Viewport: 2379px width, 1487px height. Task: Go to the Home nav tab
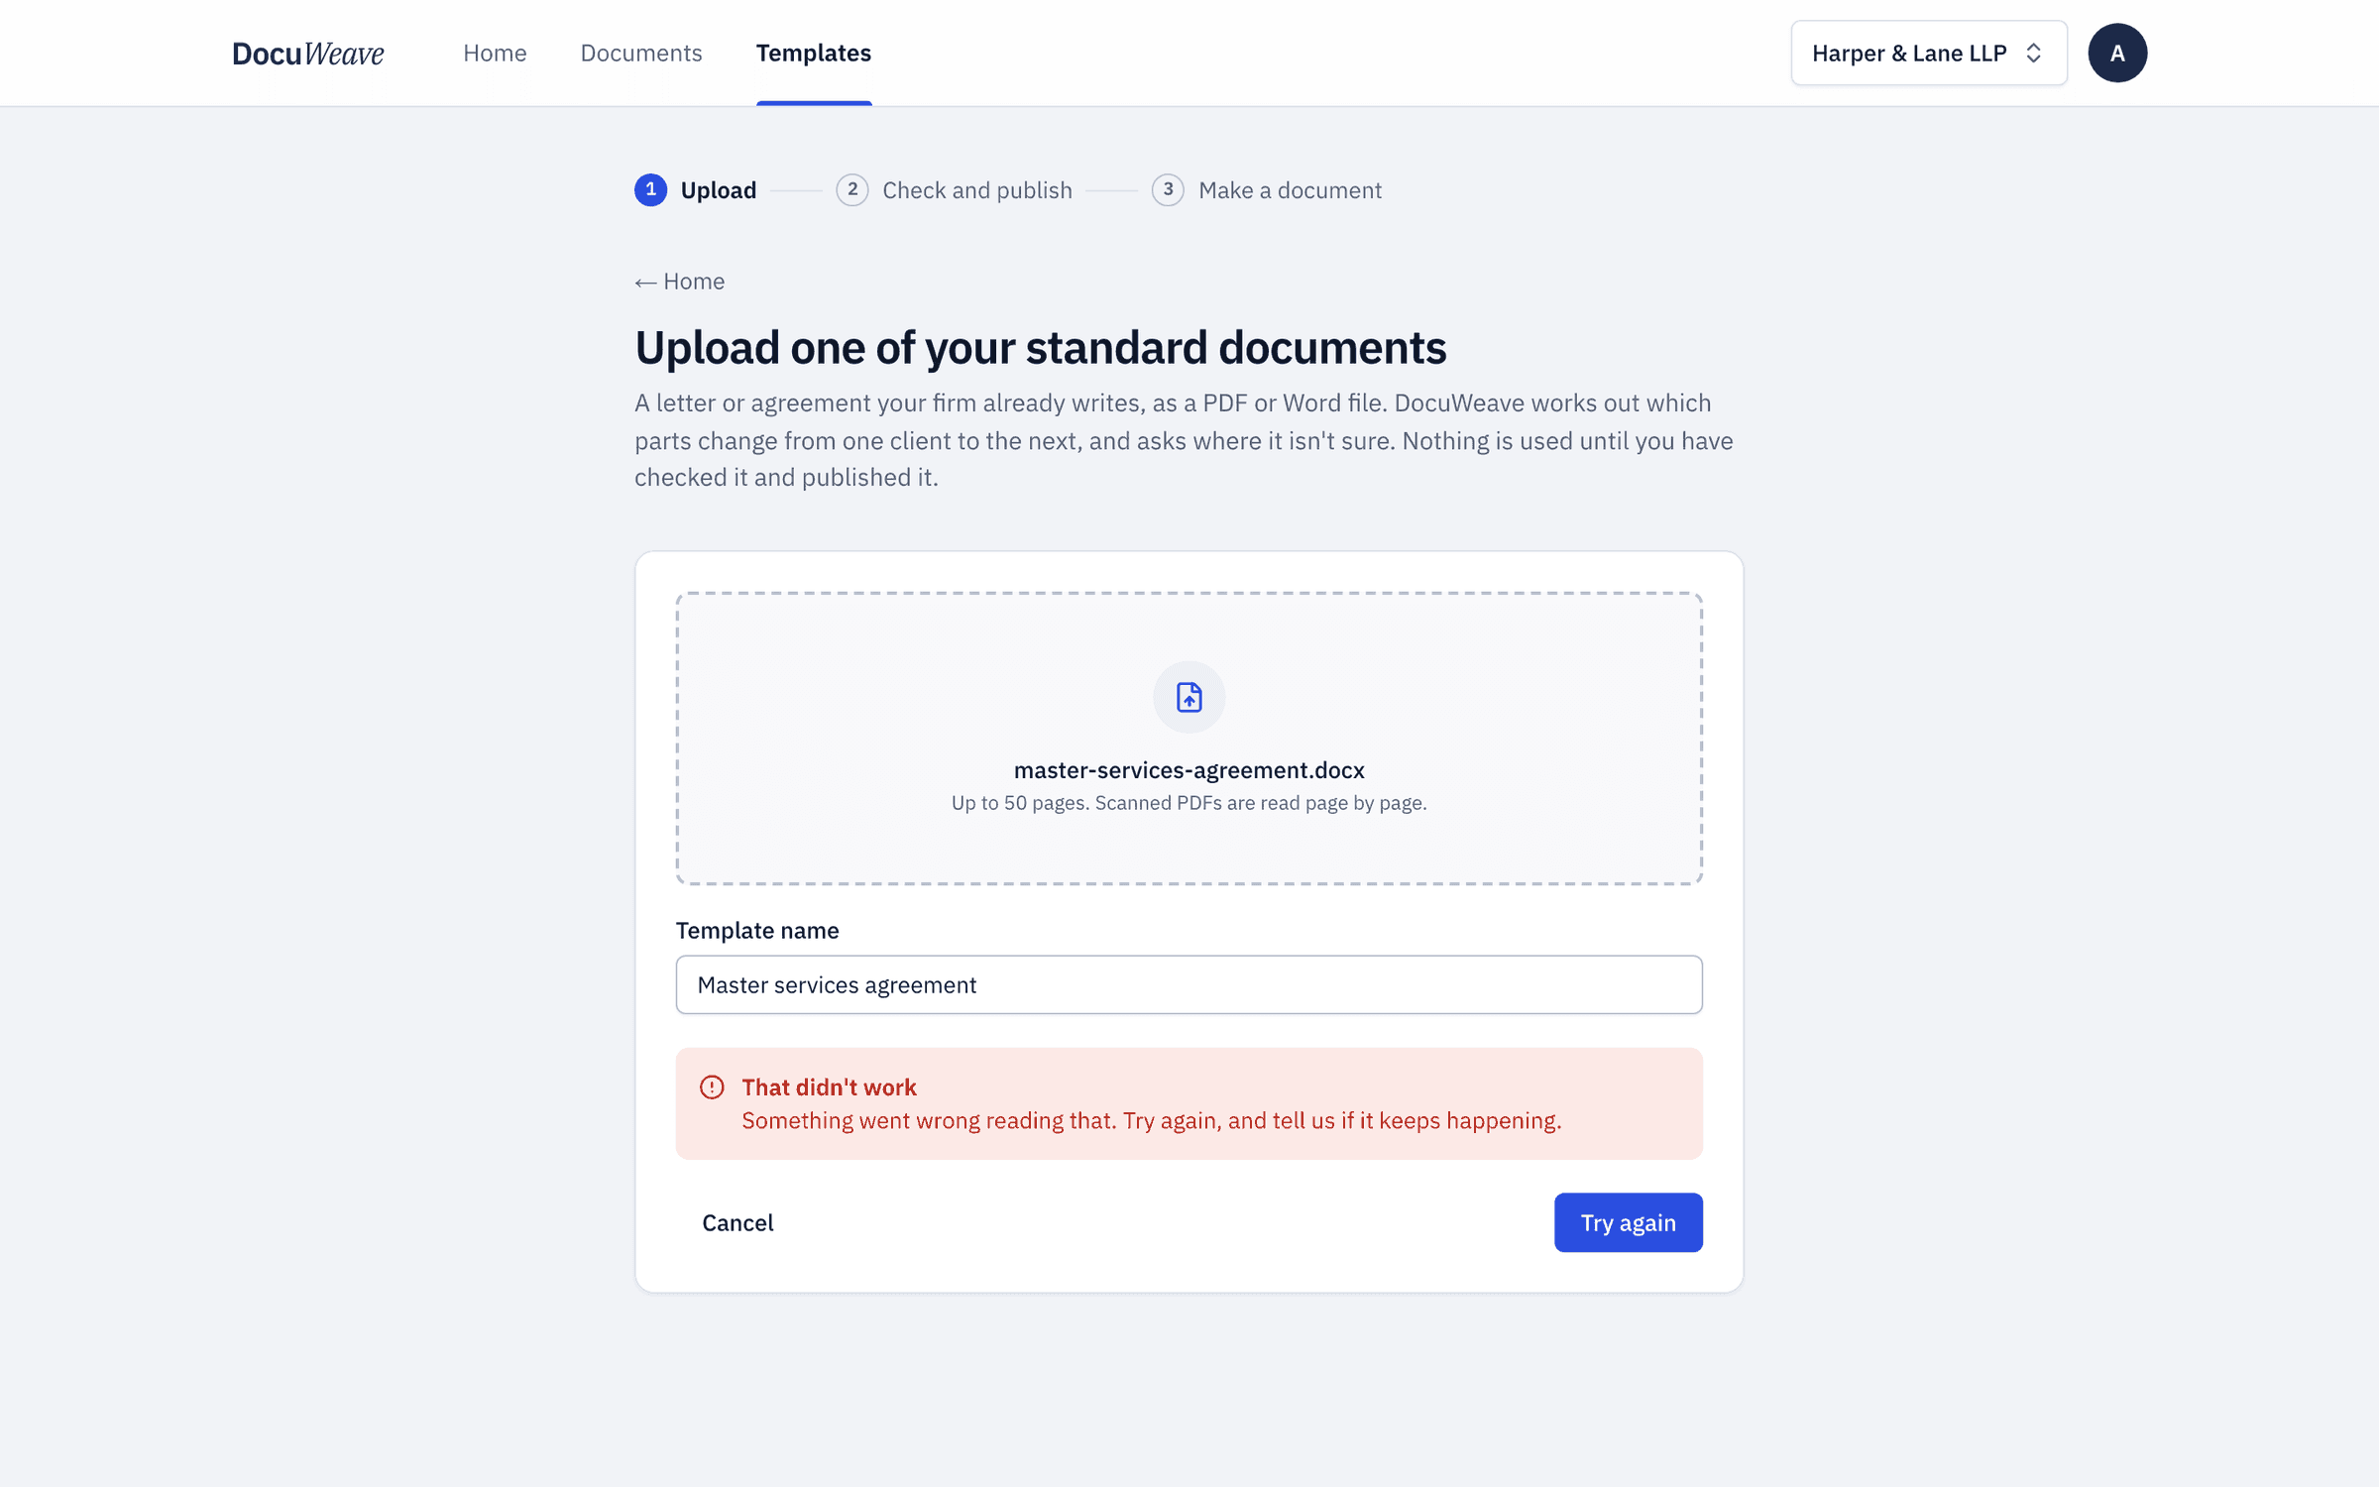click(x=495, y=53)
